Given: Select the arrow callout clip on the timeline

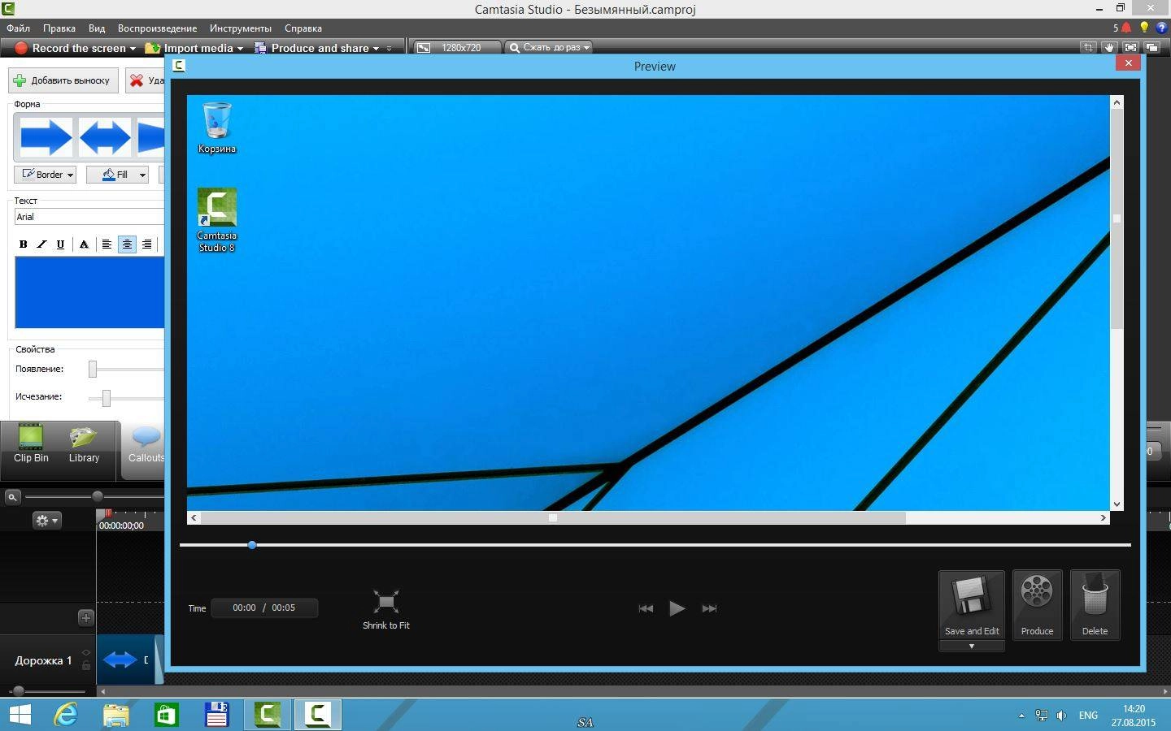Looking at the screenshot, I should coord(126,660).
